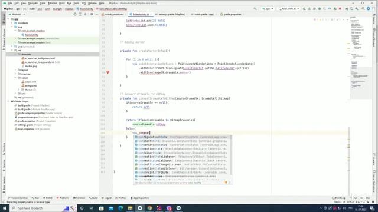Viewport: 378px width, 212px height.
Task: Collapse the java folder node
Action: pyautogui.click(x=12, y=27)
